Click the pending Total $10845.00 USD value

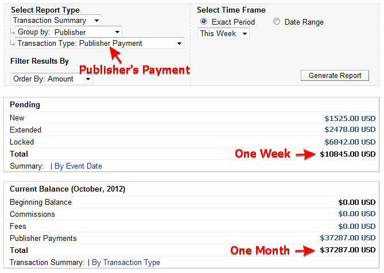[x=348, y=154]
